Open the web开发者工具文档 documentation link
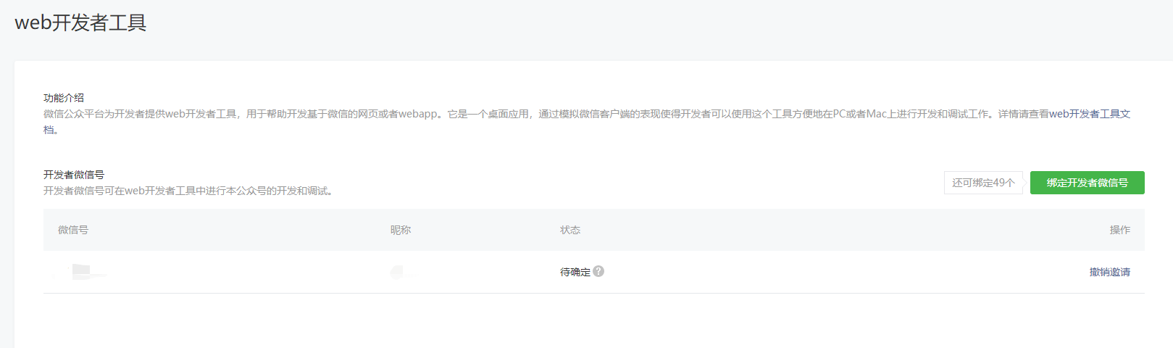 [x=1090, y=114]
